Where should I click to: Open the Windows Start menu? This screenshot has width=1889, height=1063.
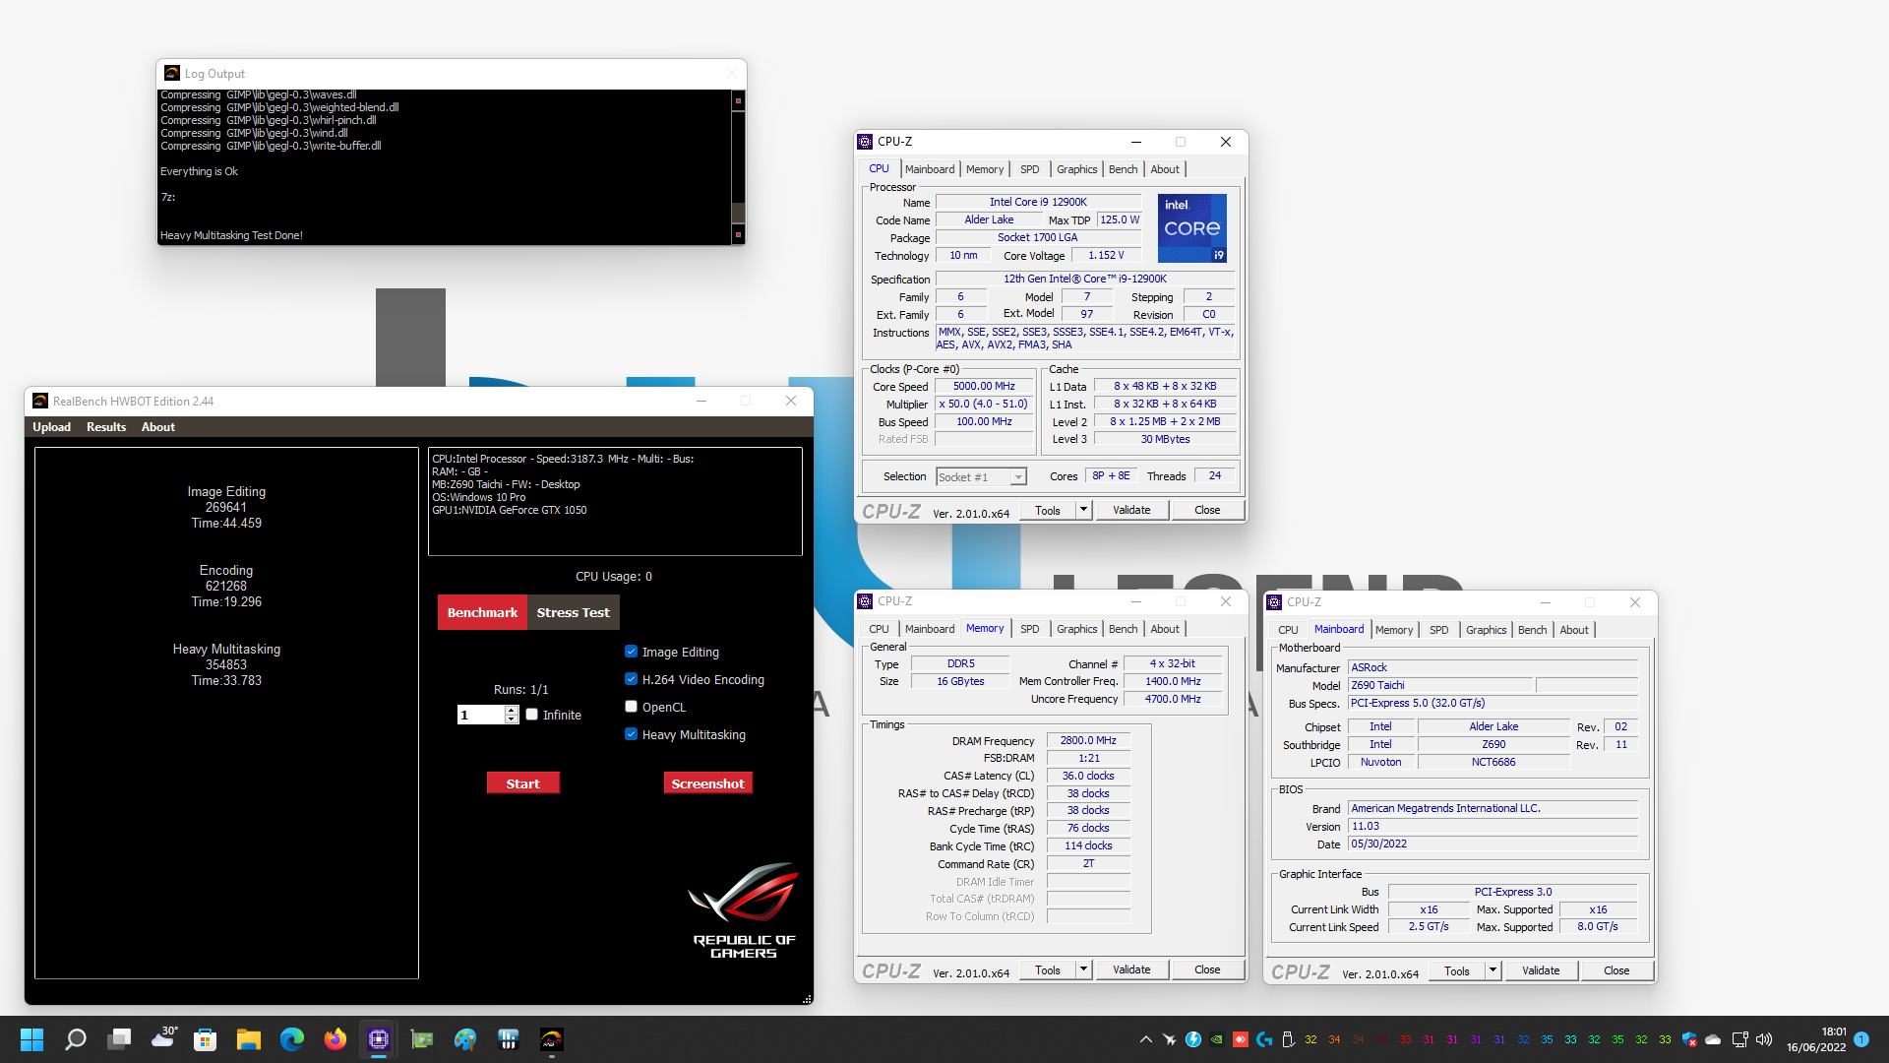pyautogui.click(x=31, y=1039)
